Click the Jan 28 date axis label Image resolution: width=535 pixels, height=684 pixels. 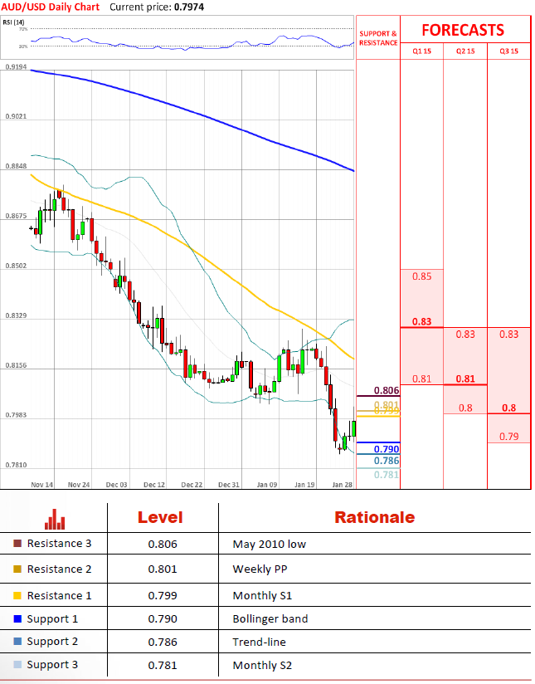click(343, 485)
